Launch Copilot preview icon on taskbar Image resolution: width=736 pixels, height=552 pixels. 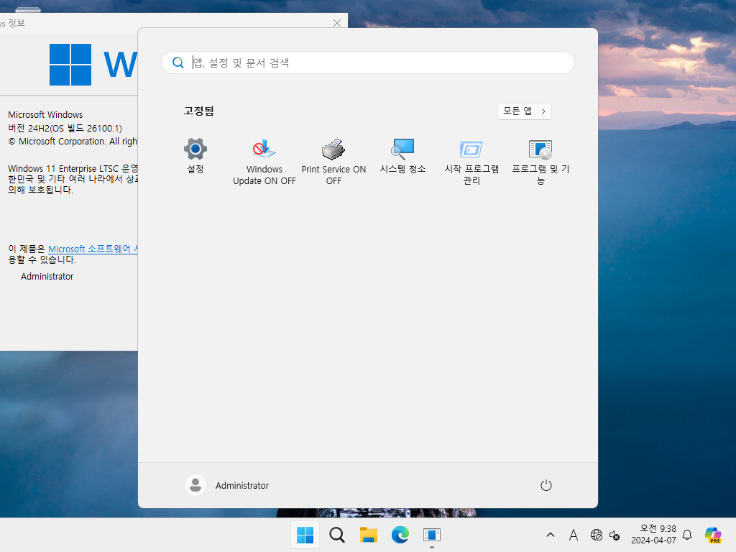(712, 535)
